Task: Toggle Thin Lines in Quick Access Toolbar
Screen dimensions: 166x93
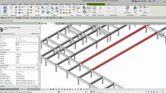Action: tap(47, 18)
